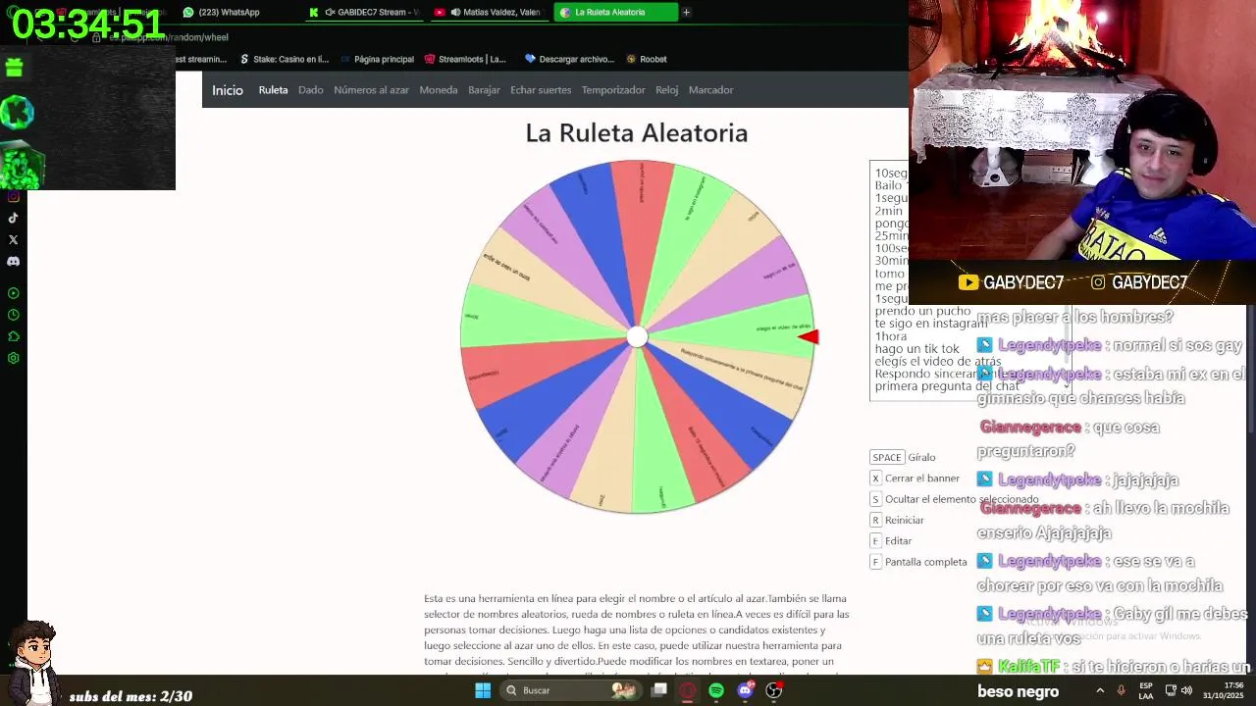Open the Descargar archivo bookmark
Viewport: 1256px width, 706px height.
(x=569, y=59)
